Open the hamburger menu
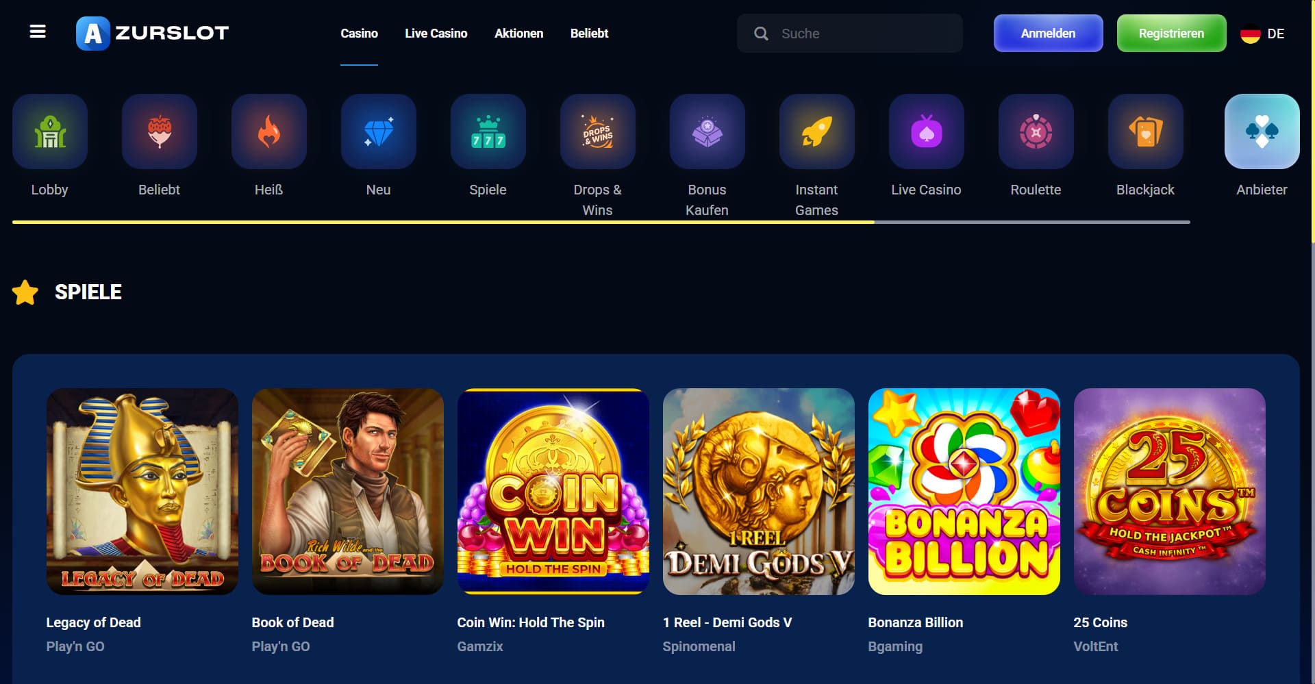The height and width of the screenshot is (684, 1315). (38, 31)
